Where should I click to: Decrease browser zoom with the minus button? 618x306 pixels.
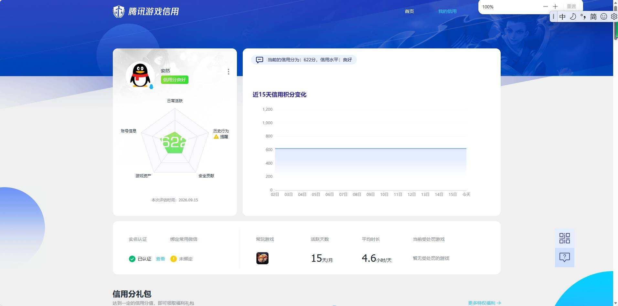point(546,6)
